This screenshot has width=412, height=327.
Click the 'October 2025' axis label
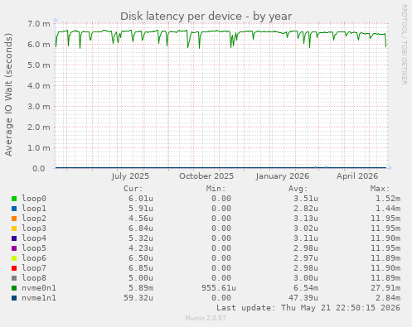click(206, 176)
